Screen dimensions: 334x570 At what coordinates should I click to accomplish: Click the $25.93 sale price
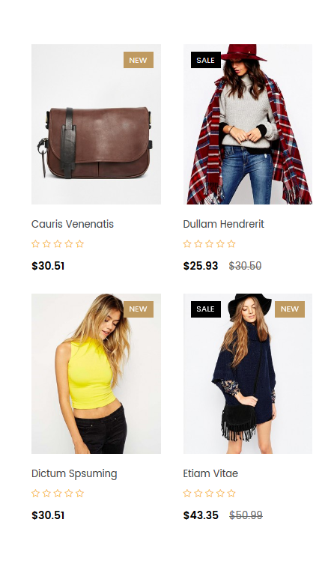coord(201,266)
